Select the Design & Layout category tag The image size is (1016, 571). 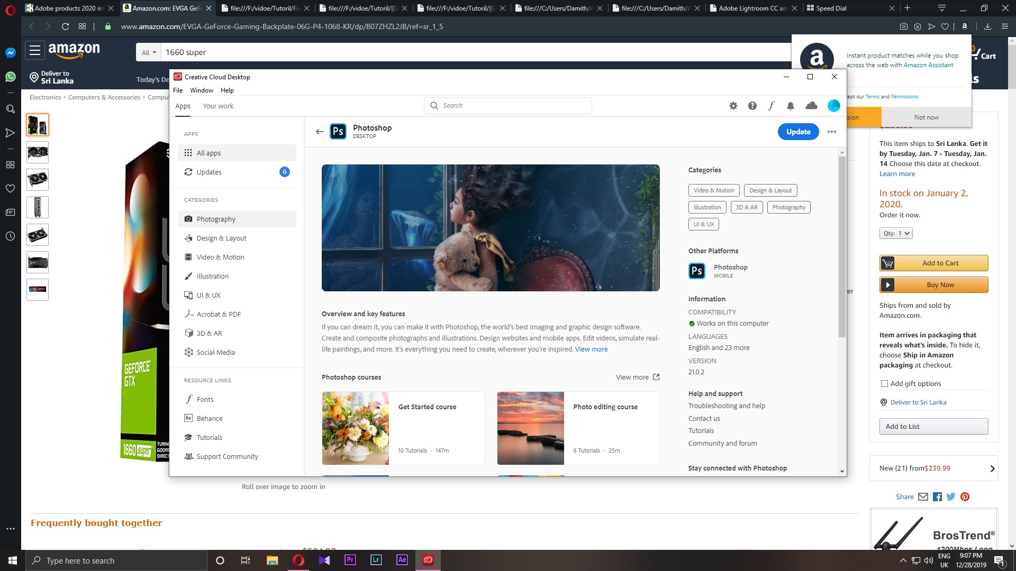pyautogui.click(x=770, y=190)
